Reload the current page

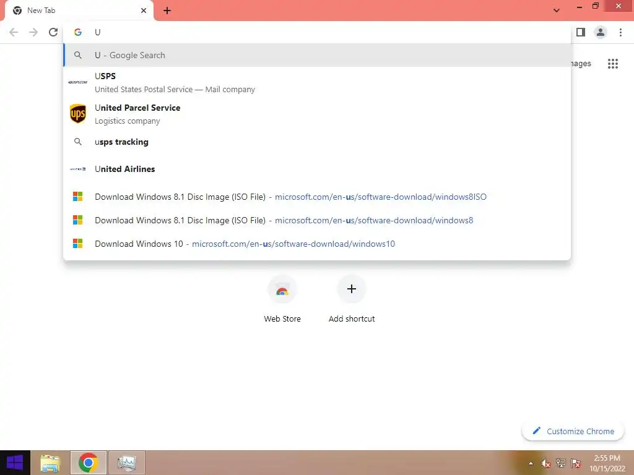(x=53, y=32)
